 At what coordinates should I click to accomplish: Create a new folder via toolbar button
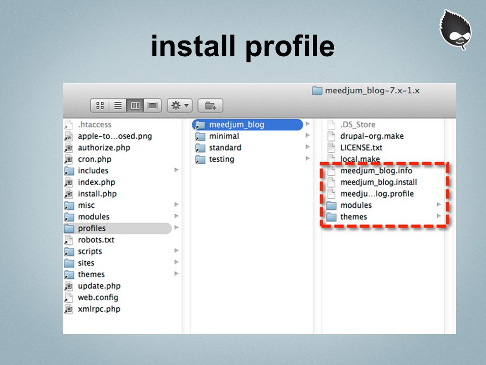click(210, 106)
